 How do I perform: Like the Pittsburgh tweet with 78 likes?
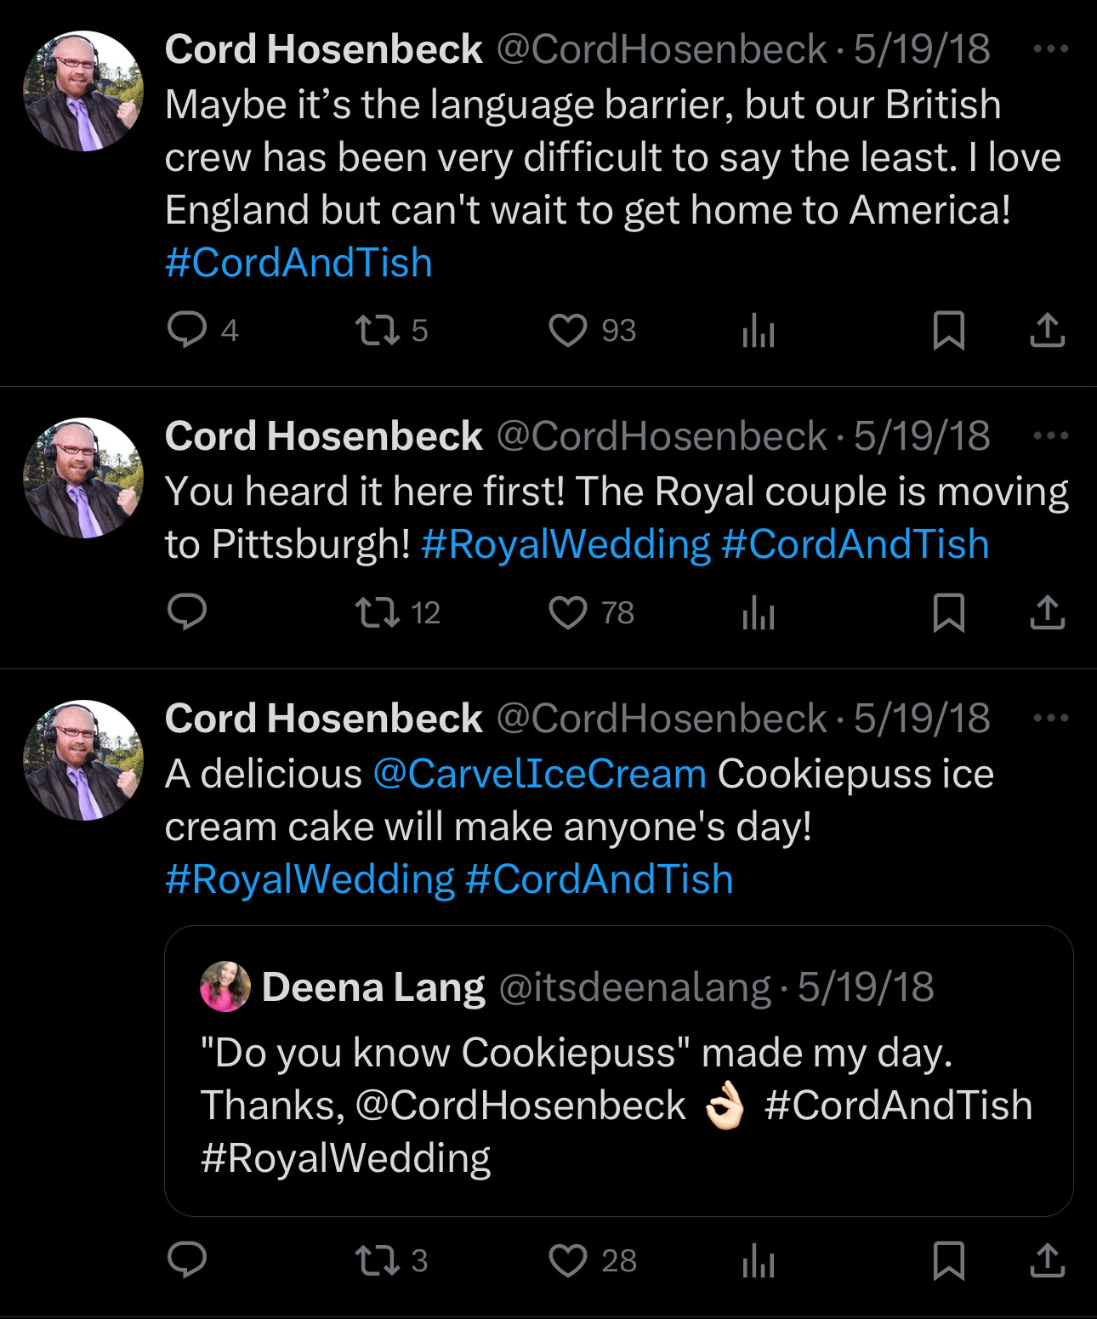point(567,612)
